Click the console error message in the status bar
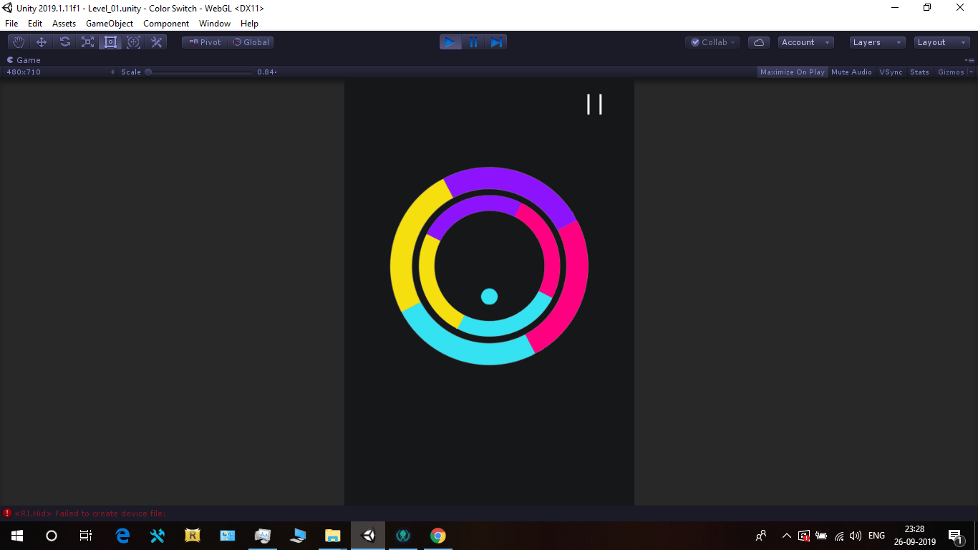The height and width of the screenshot is (550, 978). 90,513
